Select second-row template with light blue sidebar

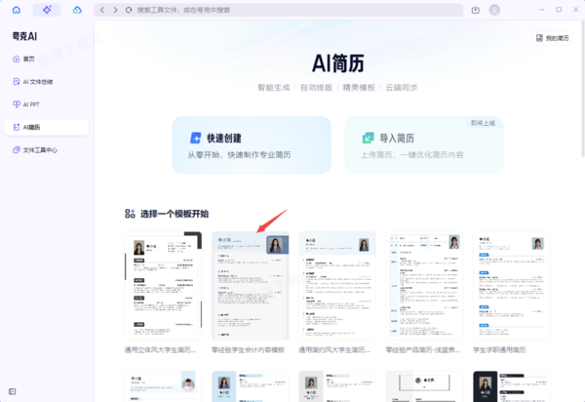click(251, 386)
